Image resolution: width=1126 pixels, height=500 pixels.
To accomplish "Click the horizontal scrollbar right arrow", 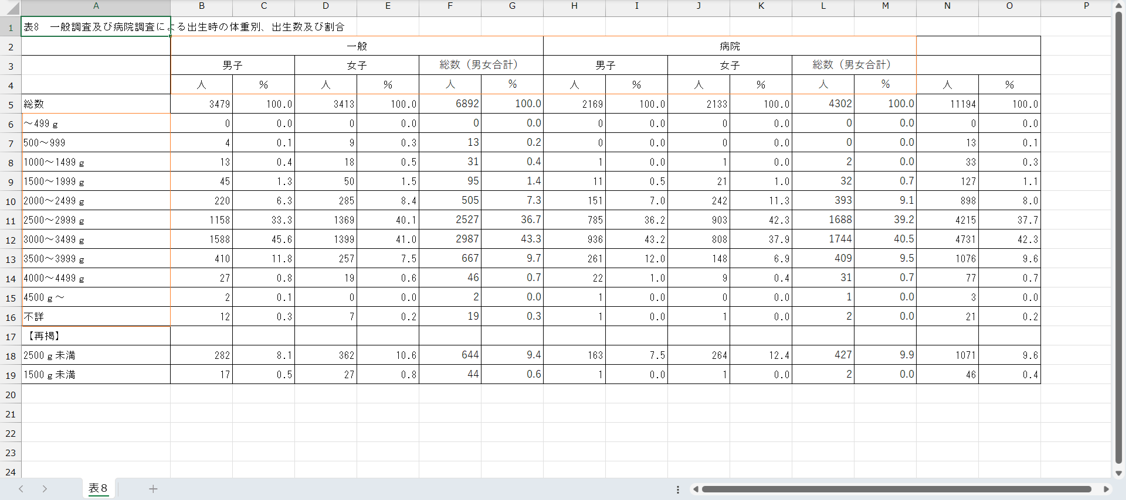I will tap(1106, 489).
